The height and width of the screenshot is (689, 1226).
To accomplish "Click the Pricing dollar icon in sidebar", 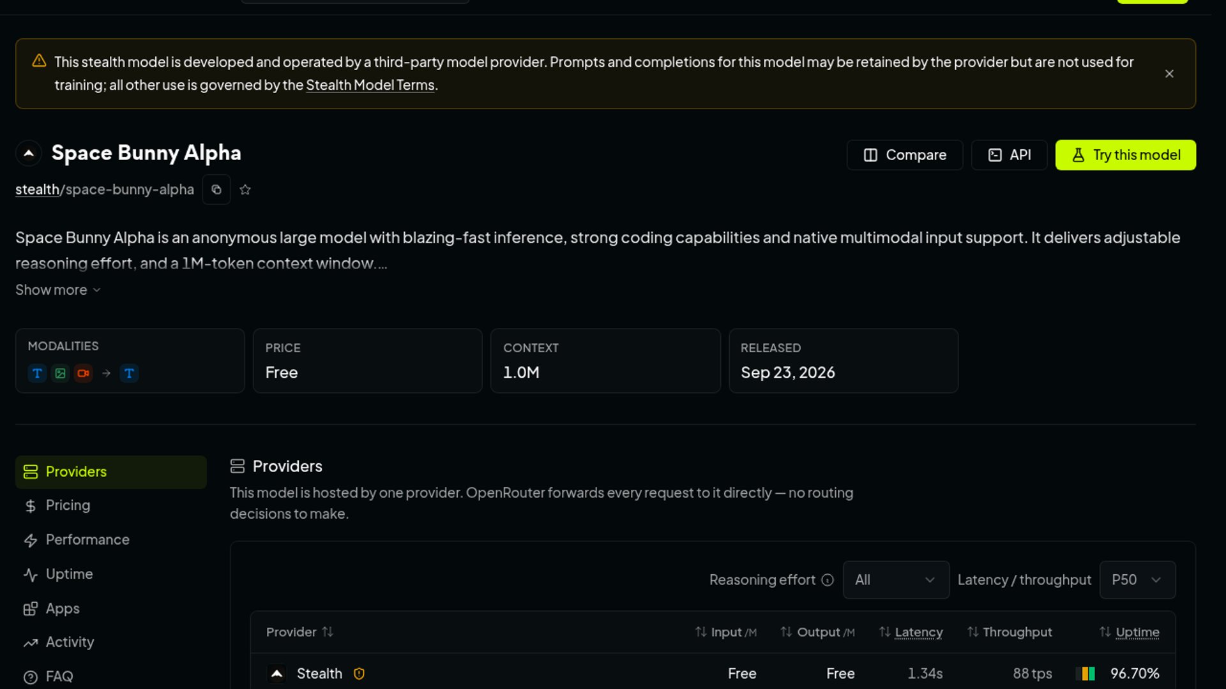I will 30,507.
